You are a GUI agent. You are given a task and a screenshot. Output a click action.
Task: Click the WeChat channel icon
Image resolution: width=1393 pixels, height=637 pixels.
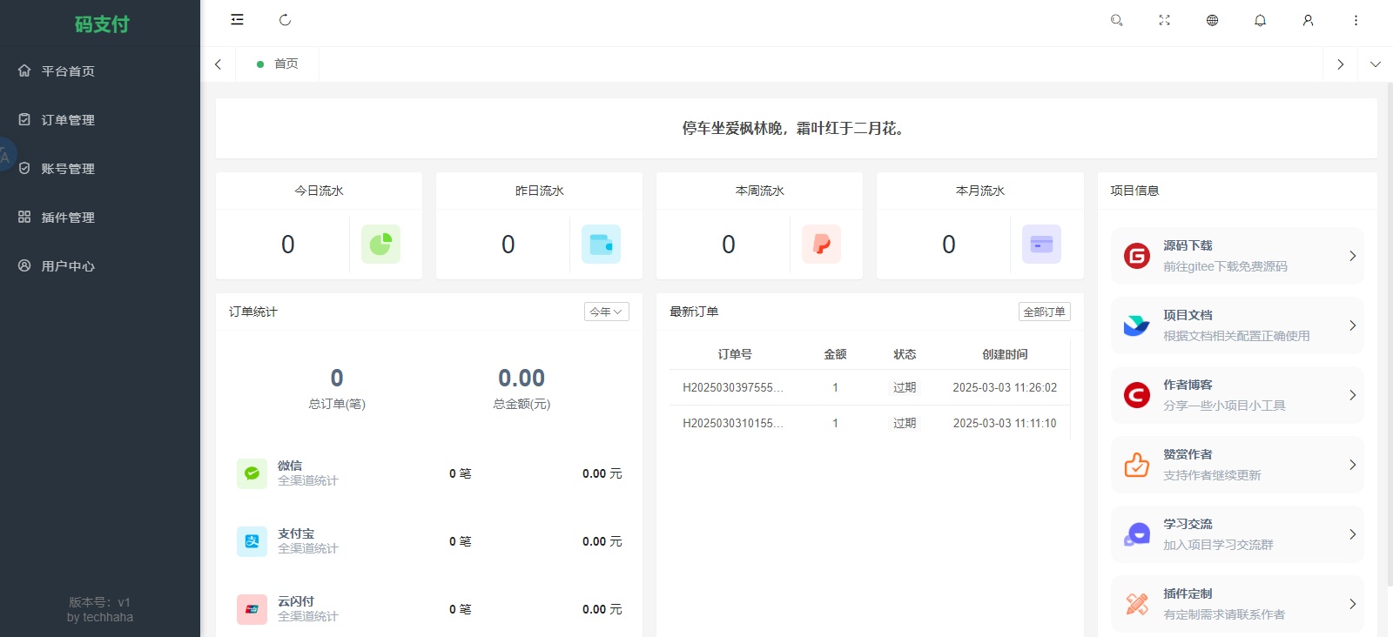coord(252,473)
